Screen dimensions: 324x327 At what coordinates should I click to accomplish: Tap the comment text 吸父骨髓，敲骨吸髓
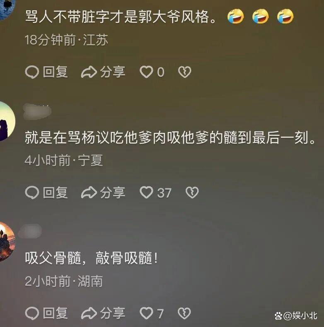[91, 258]
